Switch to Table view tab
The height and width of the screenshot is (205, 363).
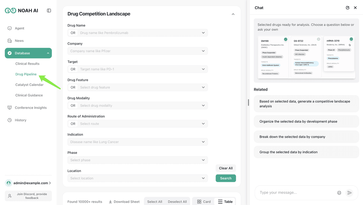coord(225,202)
